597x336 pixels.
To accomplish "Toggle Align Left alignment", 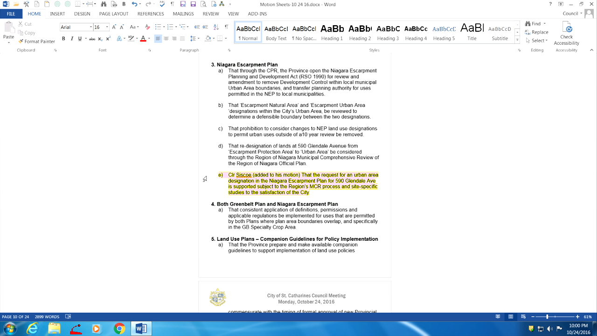I will click(158, 39).
